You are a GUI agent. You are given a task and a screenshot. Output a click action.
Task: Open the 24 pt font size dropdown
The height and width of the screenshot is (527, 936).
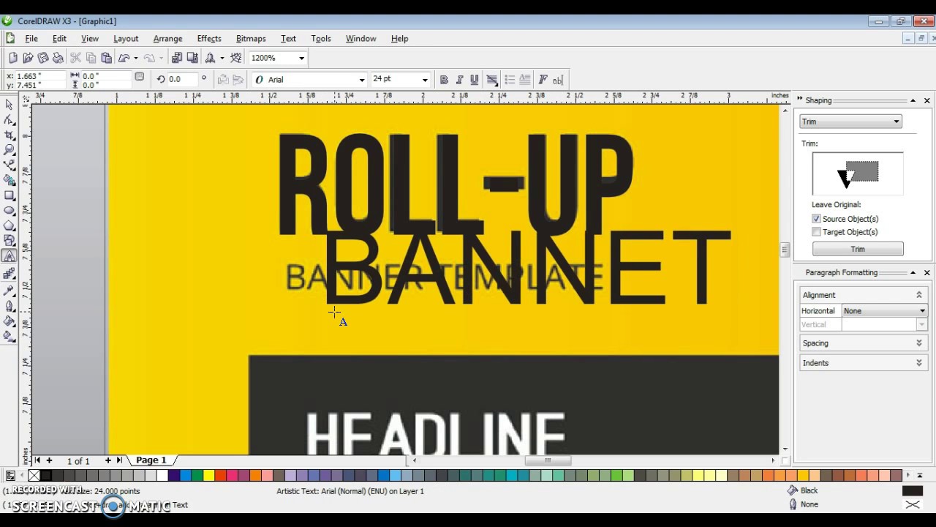click(424, 80)
